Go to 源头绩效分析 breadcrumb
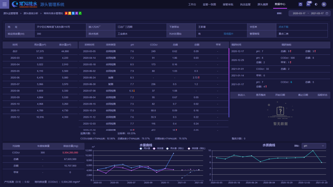This screenshot has width=333, height=187. point(31,14)
